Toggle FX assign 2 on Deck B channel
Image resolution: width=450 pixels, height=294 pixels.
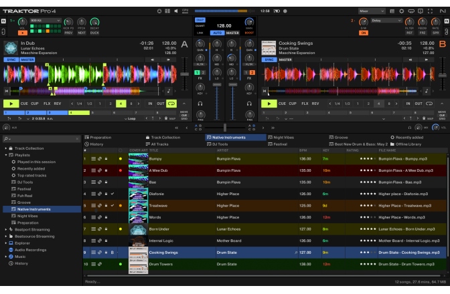tap(252, 73)
